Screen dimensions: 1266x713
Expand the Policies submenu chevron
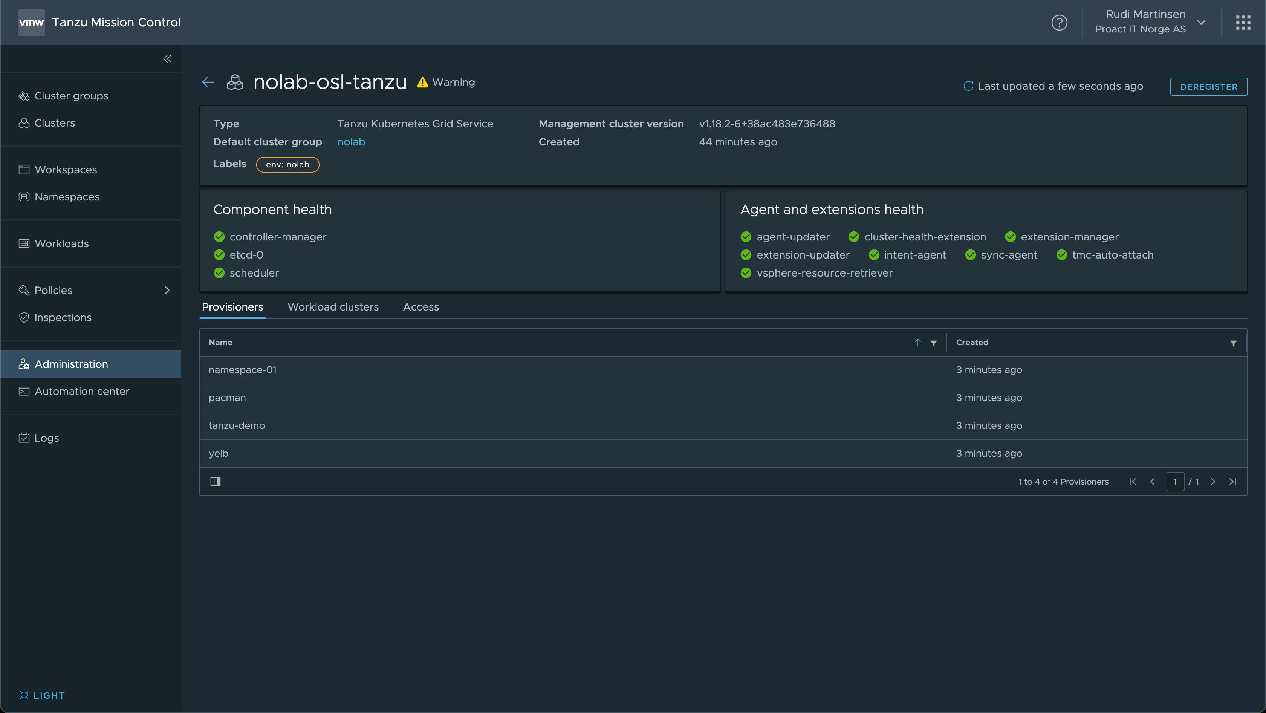point(167,291)
